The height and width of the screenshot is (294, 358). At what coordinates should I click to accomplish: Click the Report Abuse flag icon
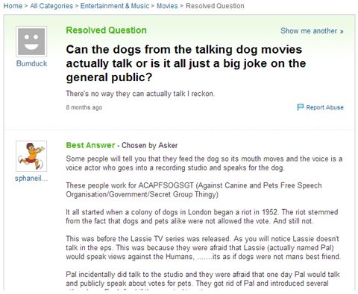301,107
